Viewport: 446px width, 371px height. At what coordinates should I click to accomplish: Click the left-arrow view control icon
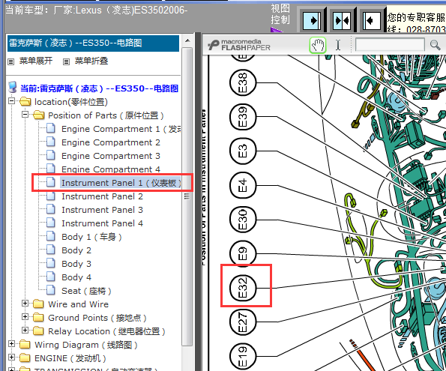click(x=372, y=21)
